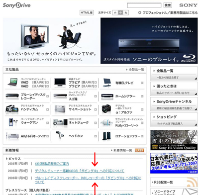Click the headphones product icon
Screen dimensions: 199x195
tap(60, 135)
